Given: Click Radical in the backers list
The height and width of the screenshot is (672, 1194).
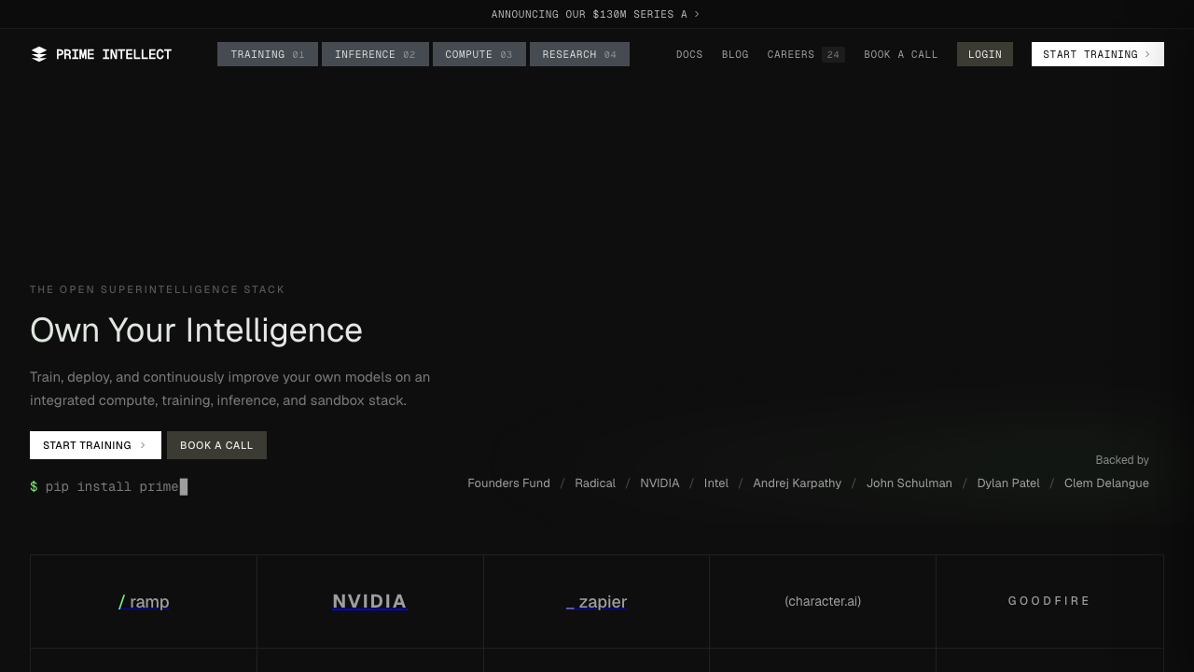Looking at the screenshot, I should (x=595, y=483).
